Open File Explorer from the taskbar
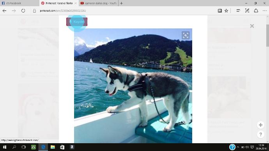This screenshot has width=269, height=151. click(53, 147)
